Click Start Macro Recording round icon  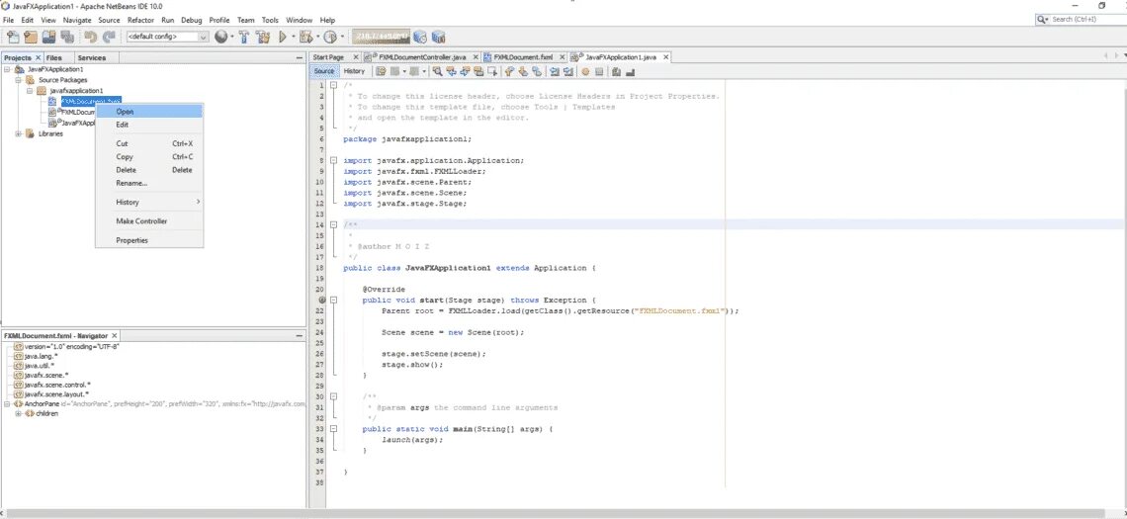tap(585, 71)
